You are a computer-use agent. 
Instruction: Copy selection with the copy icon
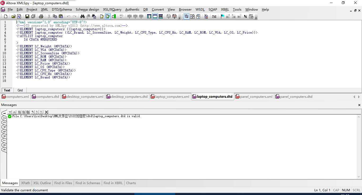pyautogui.click(x=55, y=16)
